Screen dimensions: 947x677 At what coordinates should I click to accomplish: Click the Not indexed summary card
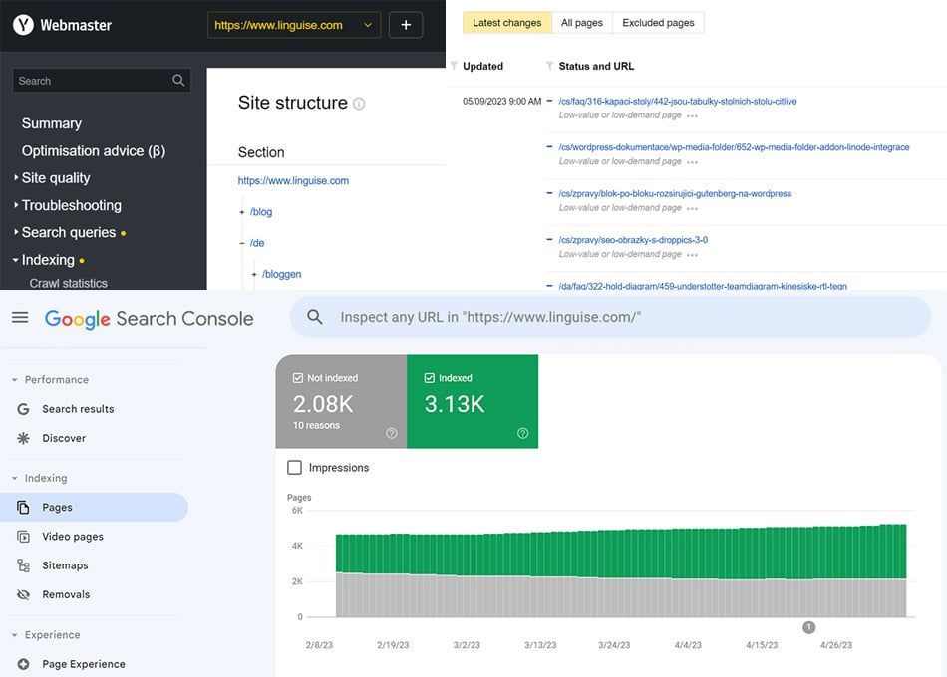coord(341,402)
